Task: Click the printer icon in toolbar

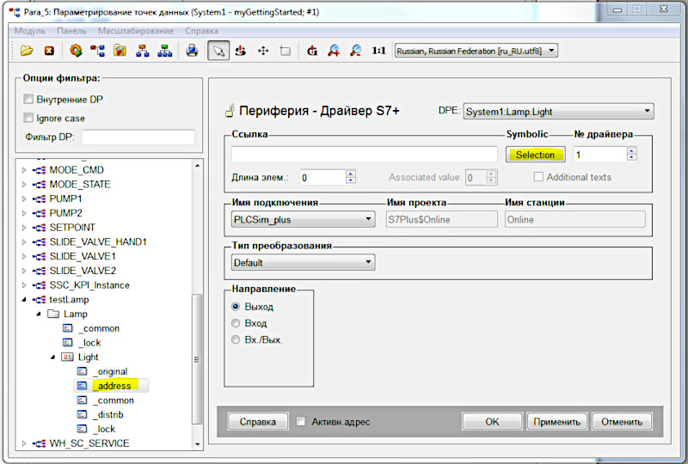Action: click(192, 51)
